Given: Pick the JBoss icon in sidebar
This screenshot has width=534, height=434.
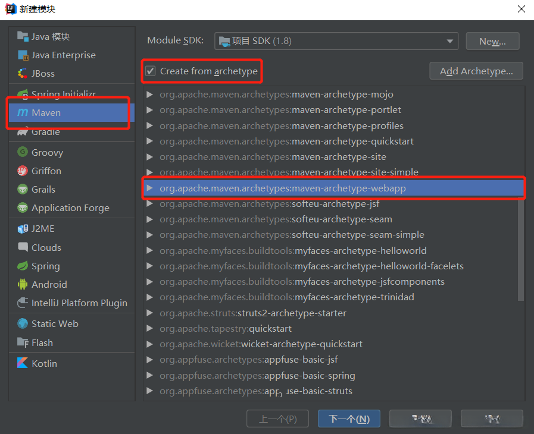Looking at the screenshot, I should click(x=23, y=74).
